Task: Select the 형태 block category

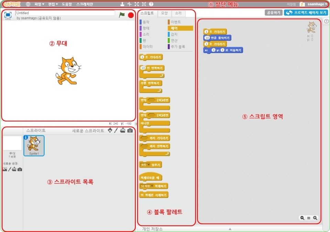Action: [146, 28]
